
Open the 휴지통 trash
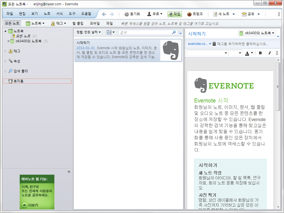37,81
